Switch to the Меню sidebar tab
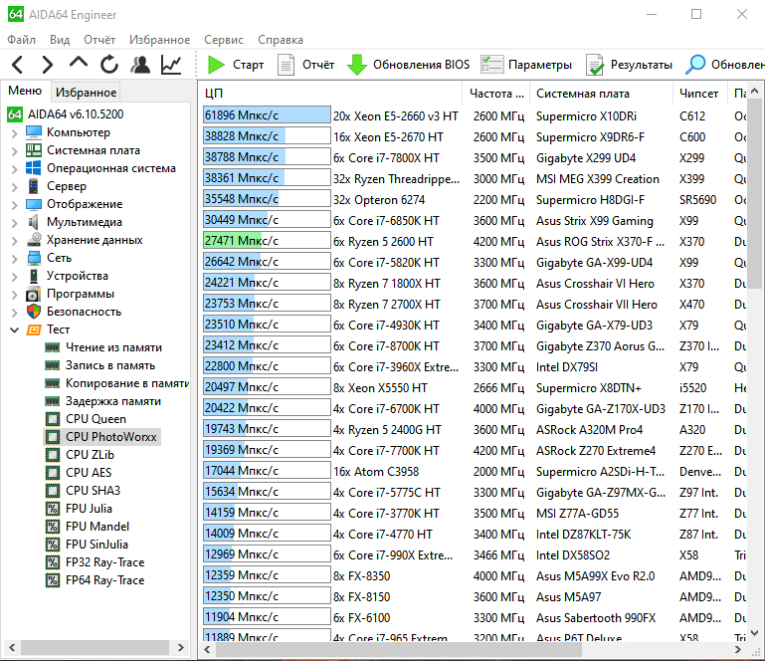The width and height of the screenshot is (765, 661). pyautogui.click(x=25, y=91)
